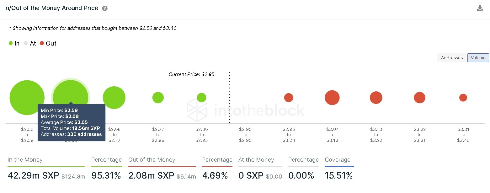Select the $2.86 to $2.95 green bubble
490x193 pixels.
pos(201,98)
